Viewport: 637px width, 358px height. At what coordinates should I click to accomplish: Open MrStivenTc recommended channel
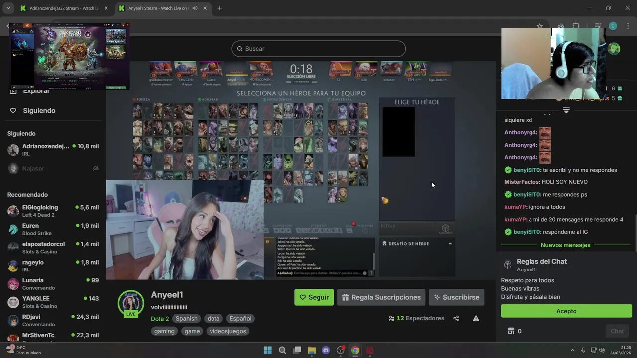(x=53, y=337)
